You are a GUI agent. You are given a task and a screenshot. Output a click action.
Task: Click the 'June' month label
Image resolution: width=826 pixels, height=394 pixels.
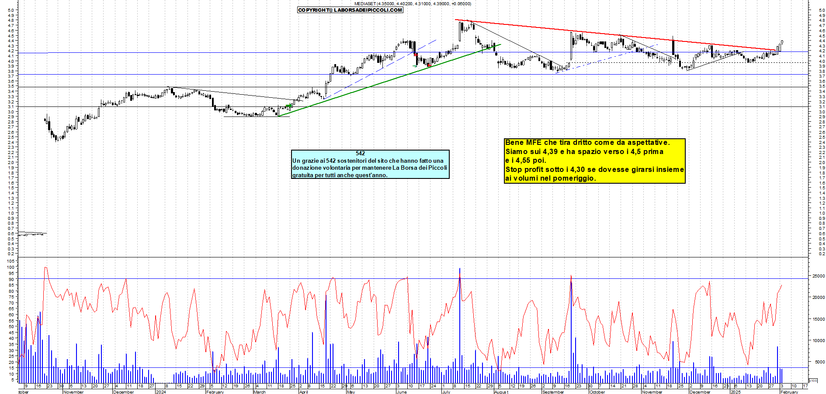(402, 392)
